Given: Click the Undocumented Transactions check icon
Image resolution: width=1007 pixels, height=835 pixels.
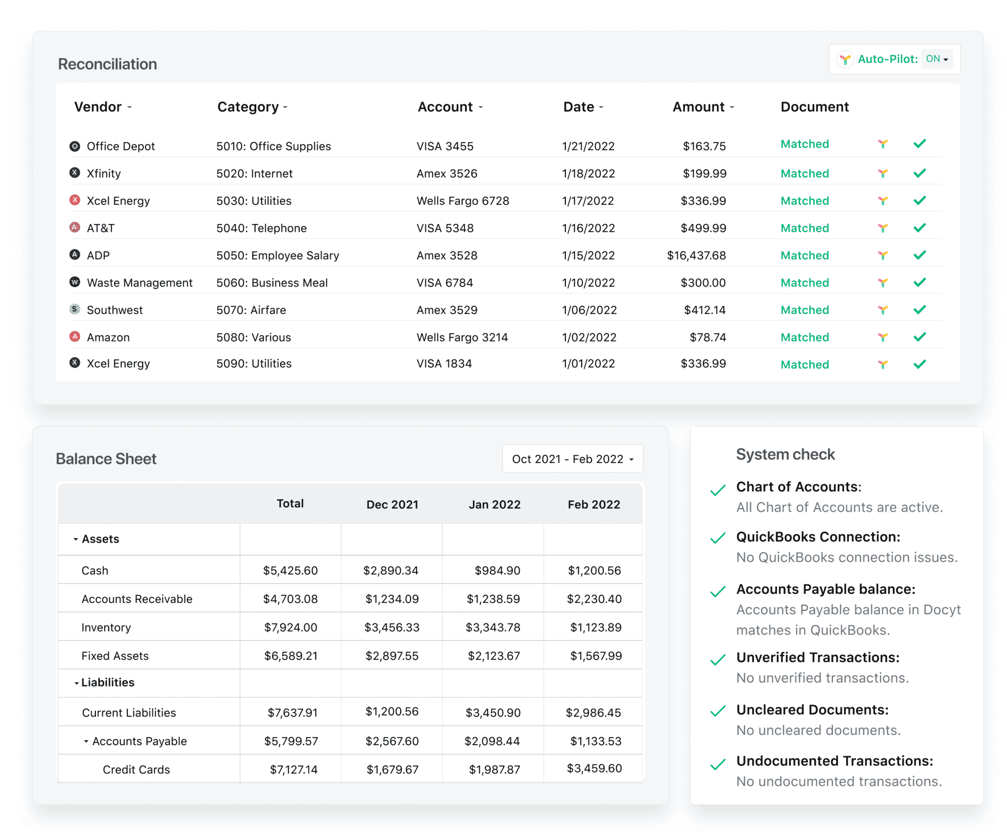Looking at the screenshot, I should (718, 764).
